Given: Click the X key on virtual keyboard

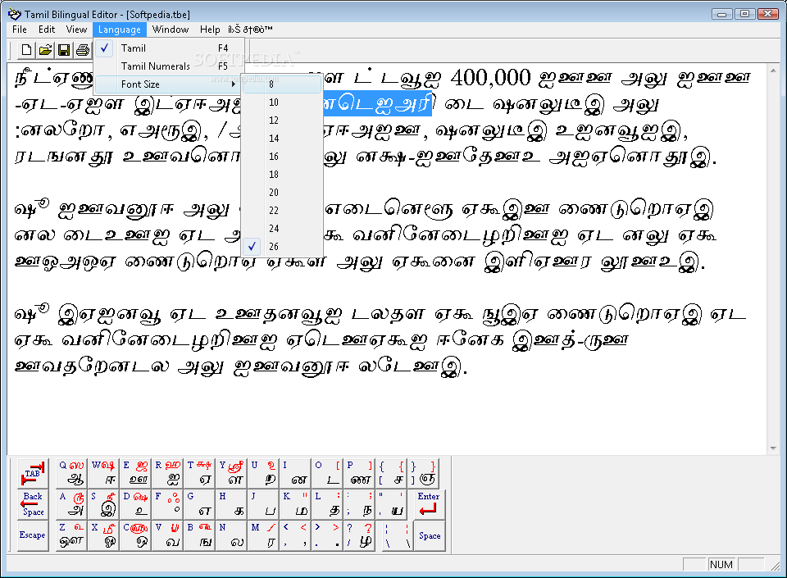Looking at the screenshot, I should (x=103, y=535).
